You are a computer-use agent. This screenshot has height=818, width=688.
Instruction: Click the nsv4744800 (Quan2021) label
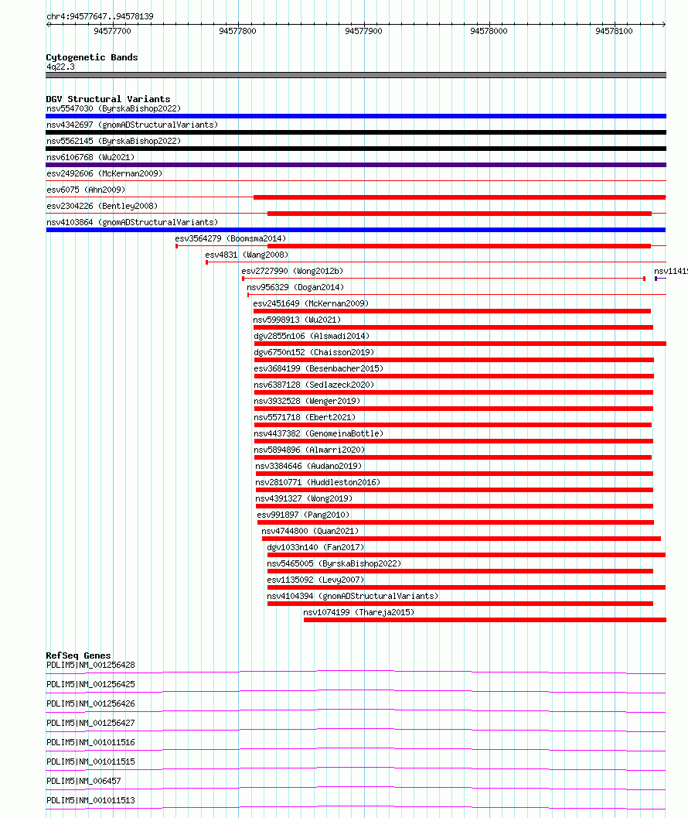[310, 531]
